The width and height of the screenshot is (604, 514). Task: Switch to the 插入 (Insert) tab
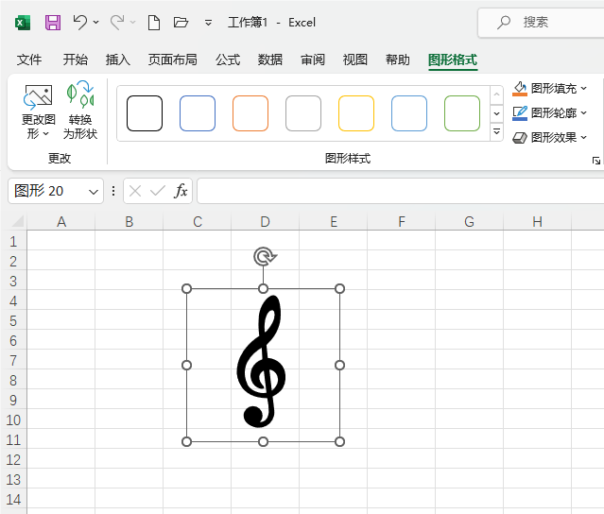click(x=118, y=60)
